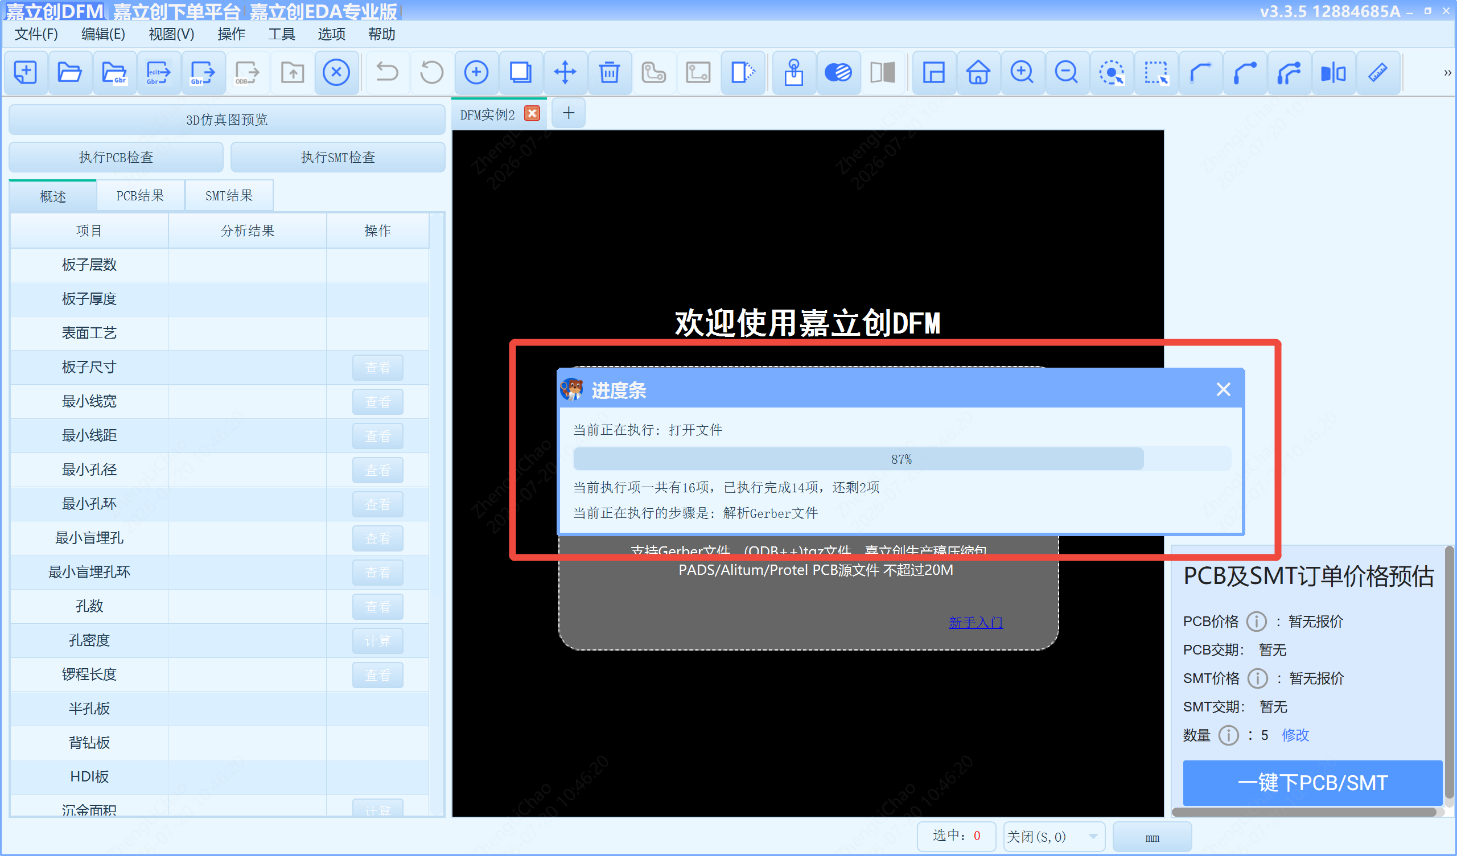Click the mm unit button
The height and width of the screenshot is (856, 1457).
[x=1152, y=837]
